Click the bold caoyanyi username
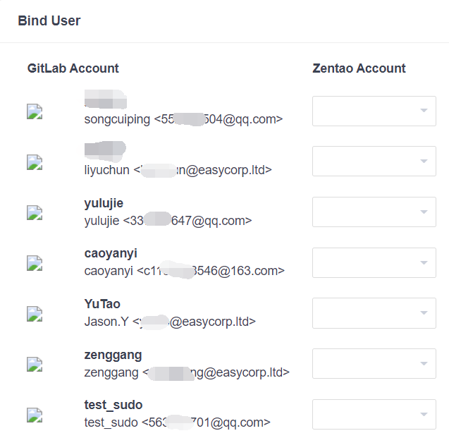This screenshot has height=438, width=449. point(111,253)
